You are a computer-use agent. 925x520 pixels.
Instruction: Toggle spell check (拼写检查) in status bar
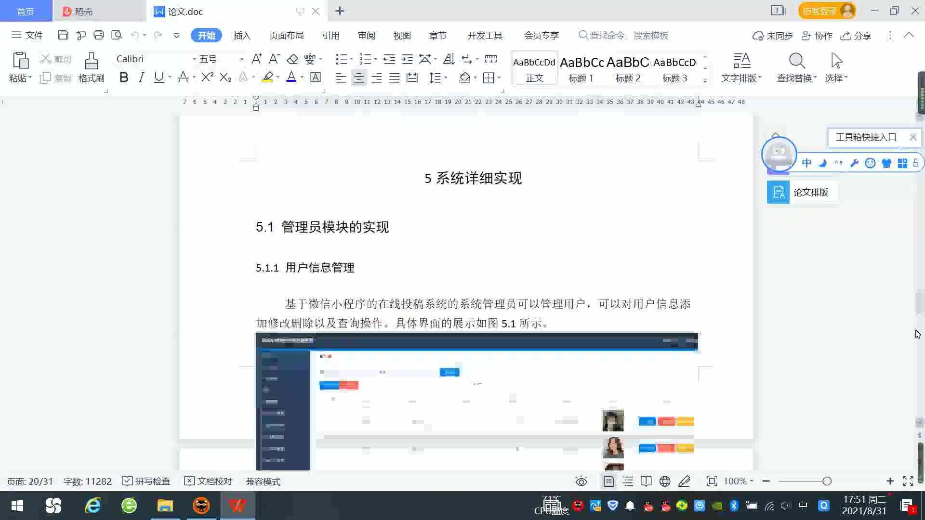pos(146,481)
